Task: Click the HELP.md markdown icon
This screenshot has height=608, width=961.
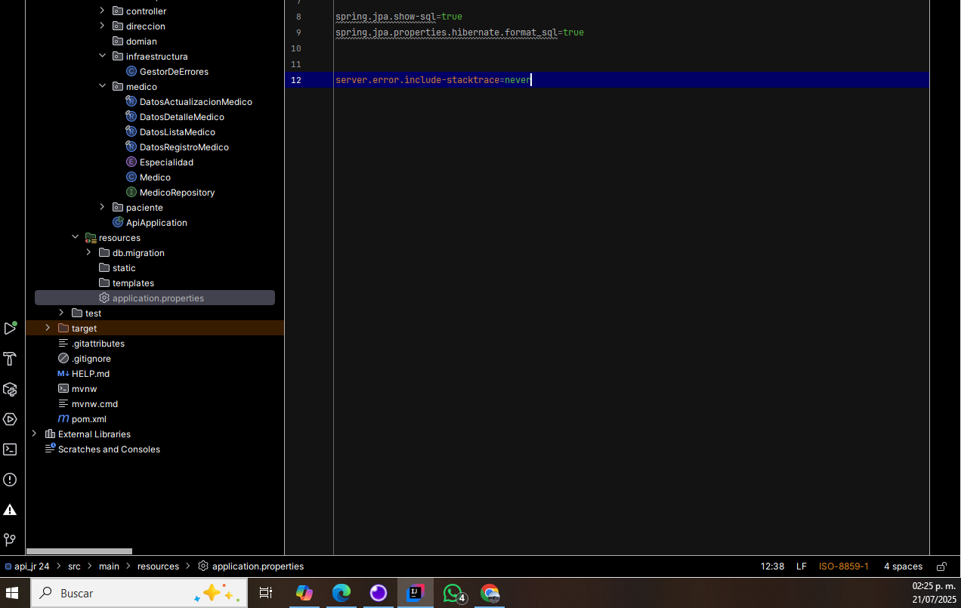Action: point(63,374)
